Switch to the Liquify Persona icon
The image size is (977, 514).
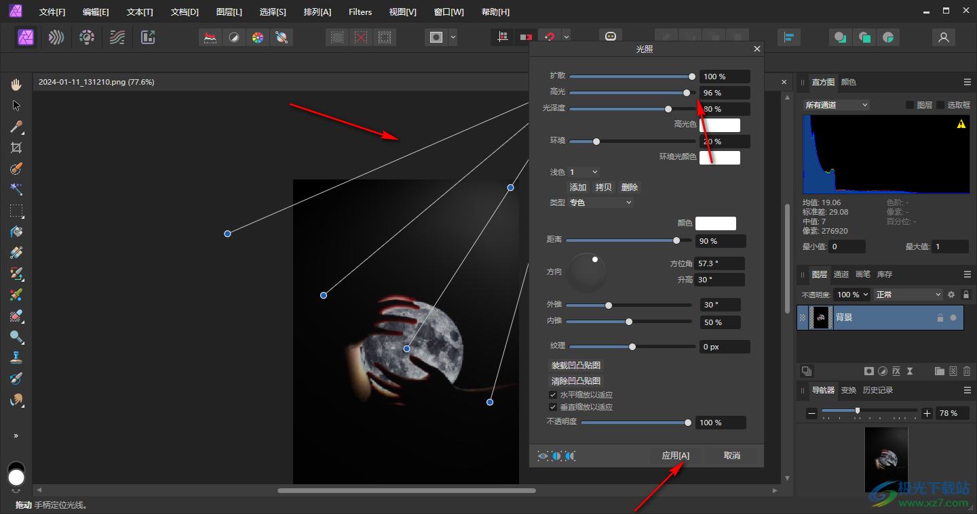pyautogui.click(x=56, y=37)
